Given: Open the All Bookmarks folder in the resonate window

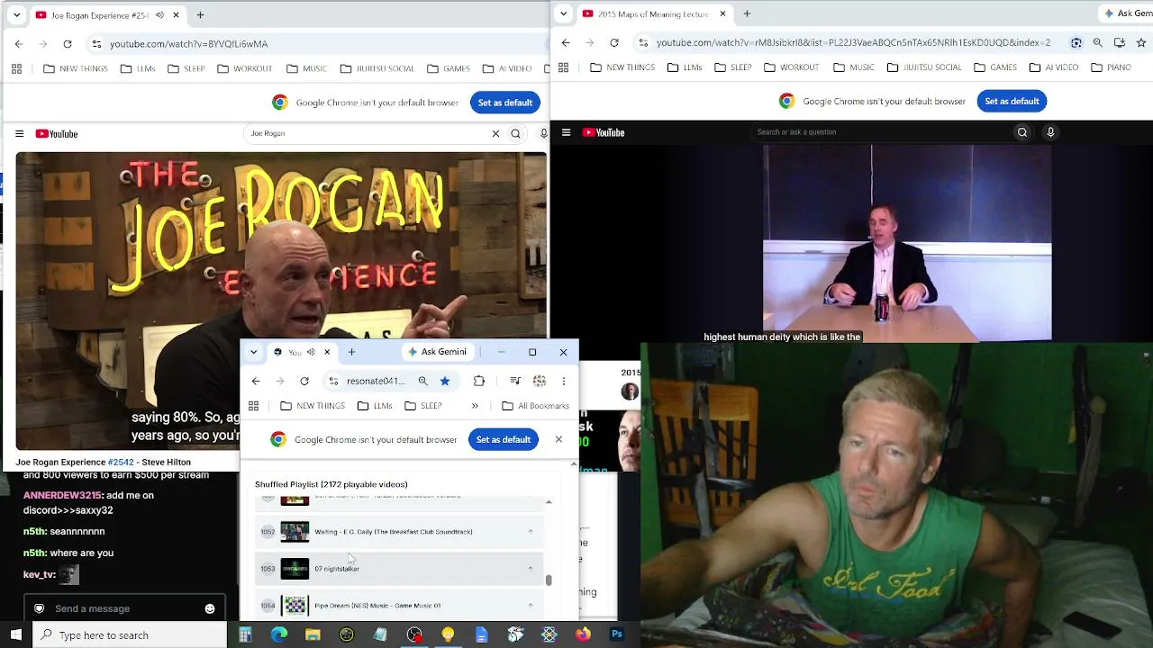Looking at the screenshot, I should pos(535,406).
